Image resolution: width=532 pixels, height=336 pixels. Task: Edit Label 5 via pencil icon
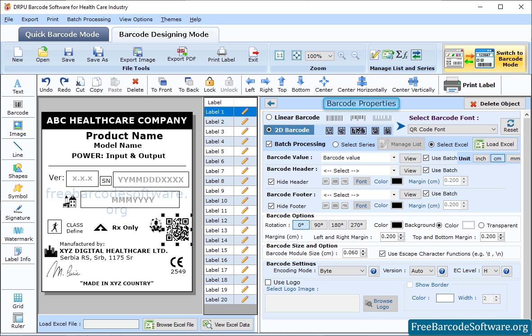pos(245,151)
